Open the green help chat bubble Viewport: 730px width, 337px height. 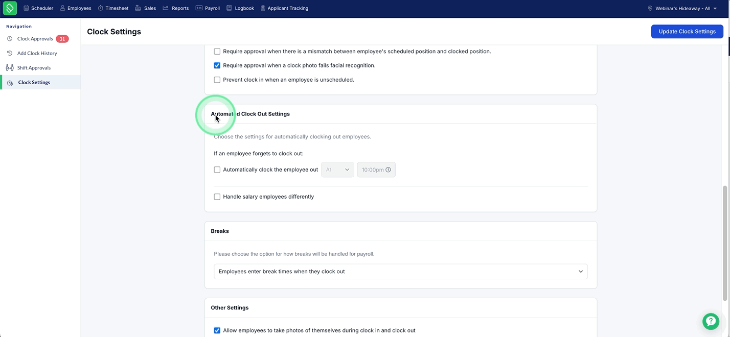(711, 321)
